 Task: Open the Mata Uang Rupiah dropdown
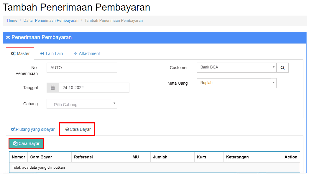pyautogui.click(x=236, y=83)
